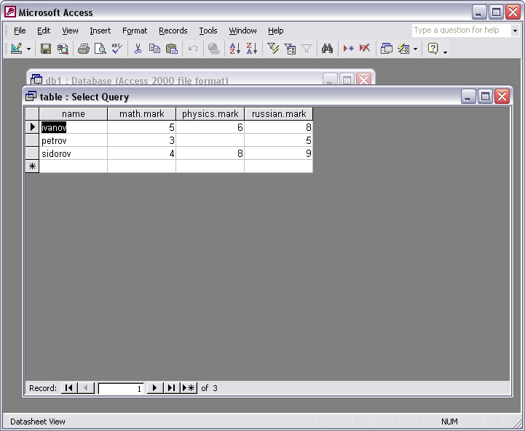Expand the New Object dropdown arrow

point(416,49)
